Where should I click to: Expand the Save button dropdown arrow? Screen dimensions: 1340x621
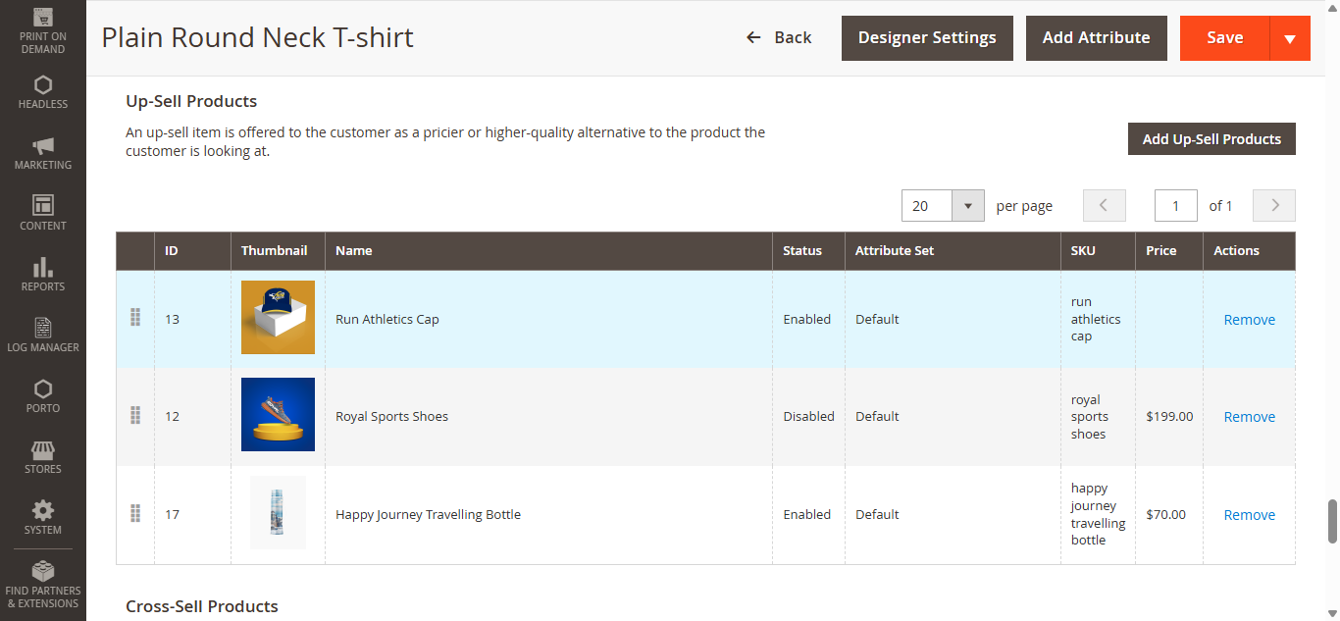coord(1290,38)
